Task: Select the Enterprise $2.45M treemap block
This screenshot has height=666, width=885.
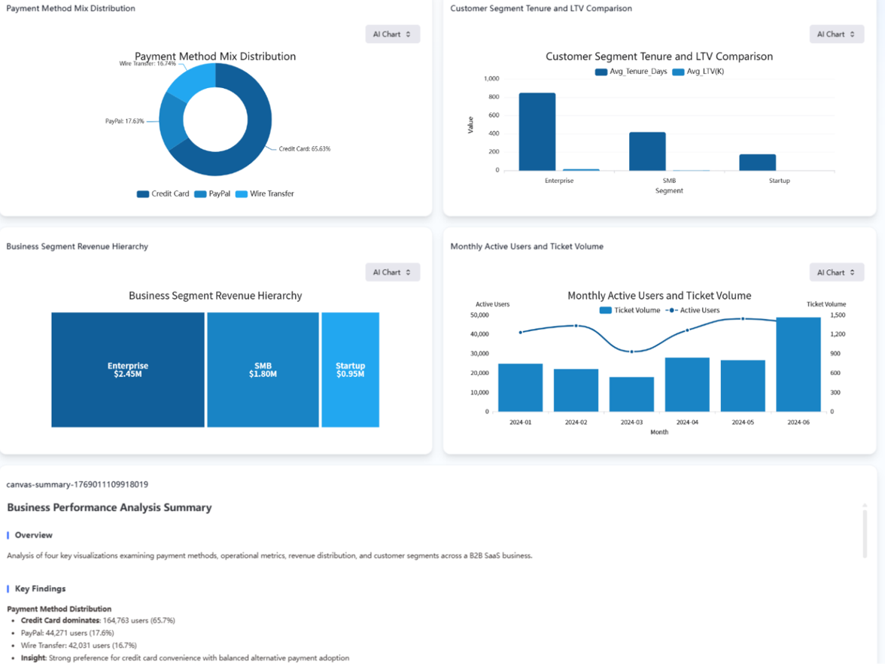Action: coord(128,369)
